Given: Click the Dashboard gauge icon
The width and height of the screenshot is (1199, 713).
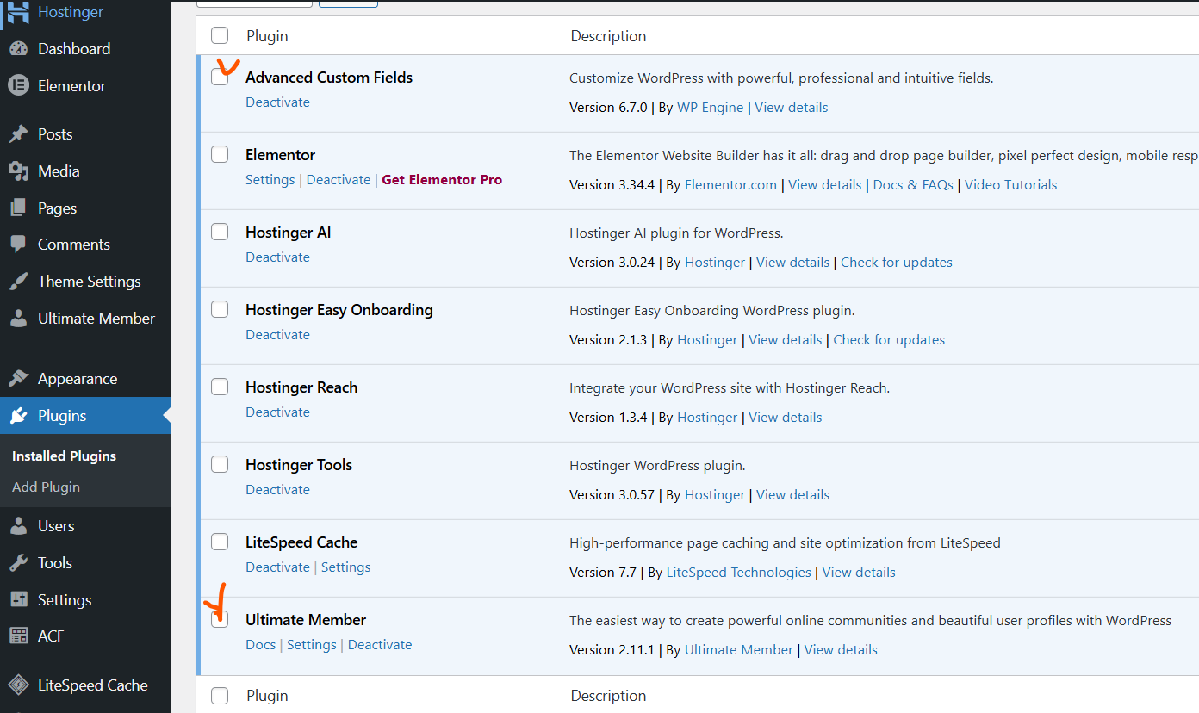Looking at the screenshot, I should [x=18, y=49].
